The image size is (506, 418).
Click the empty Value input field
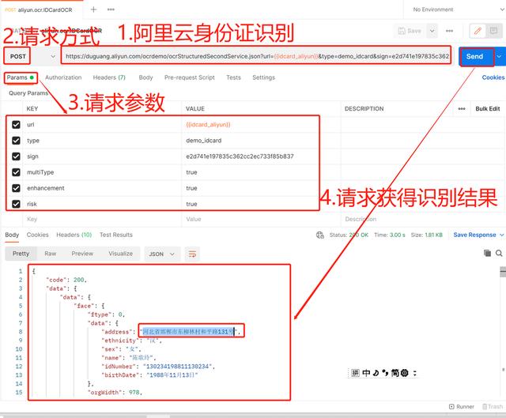coord(261,220)
